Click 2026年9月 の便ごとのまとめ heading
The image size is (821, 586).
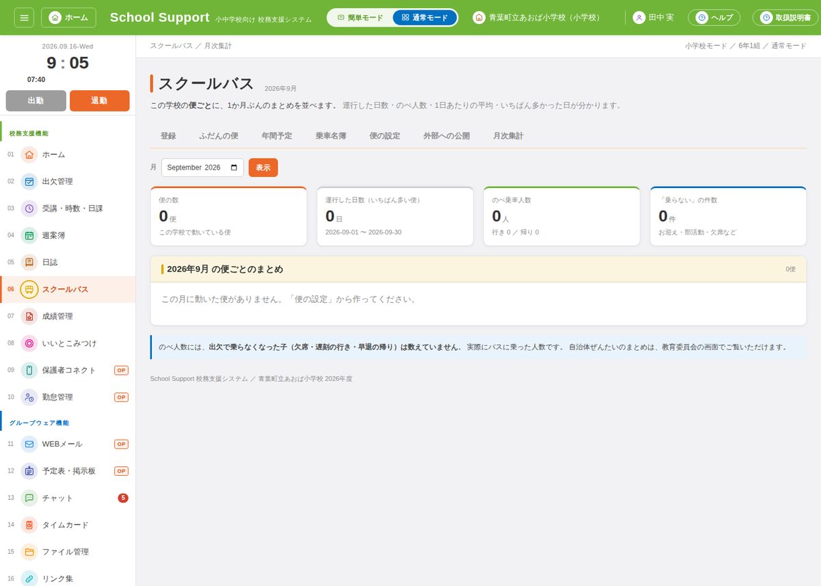pyautogui.click(x=224, y=269)
